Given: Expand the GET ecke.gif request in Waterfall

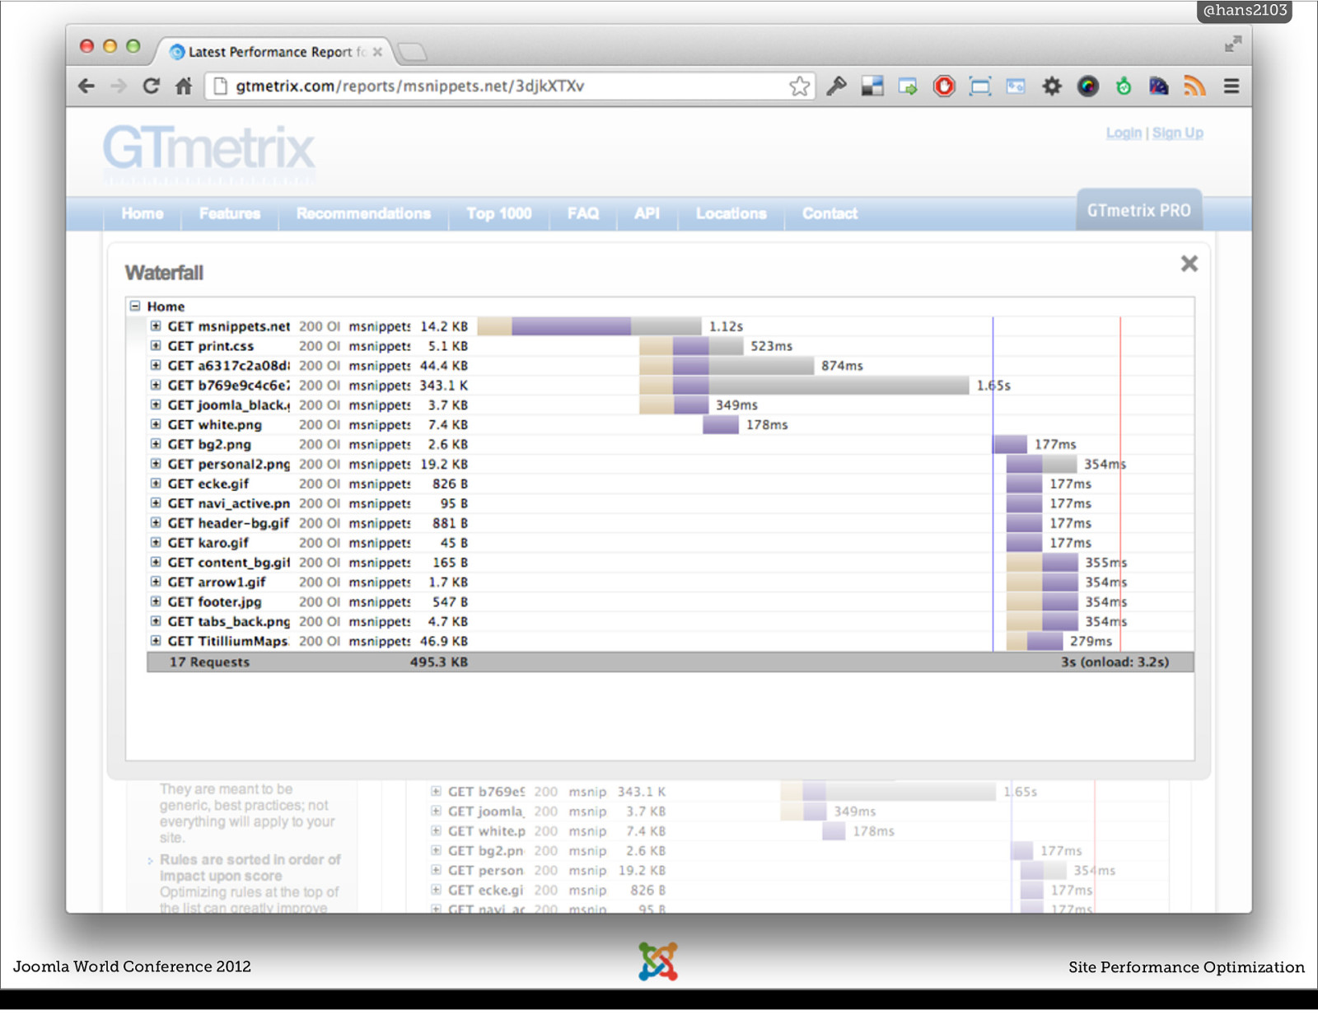Looking at the screenshot, I should 156,484.
